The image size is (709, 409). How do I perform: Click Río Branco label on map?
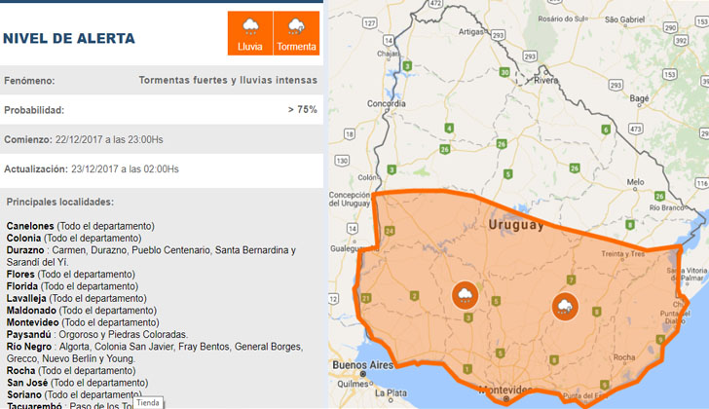666,207
